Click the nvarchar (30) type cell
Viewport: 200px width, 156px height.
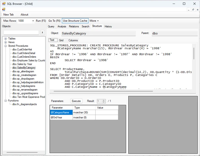point(84,112)
